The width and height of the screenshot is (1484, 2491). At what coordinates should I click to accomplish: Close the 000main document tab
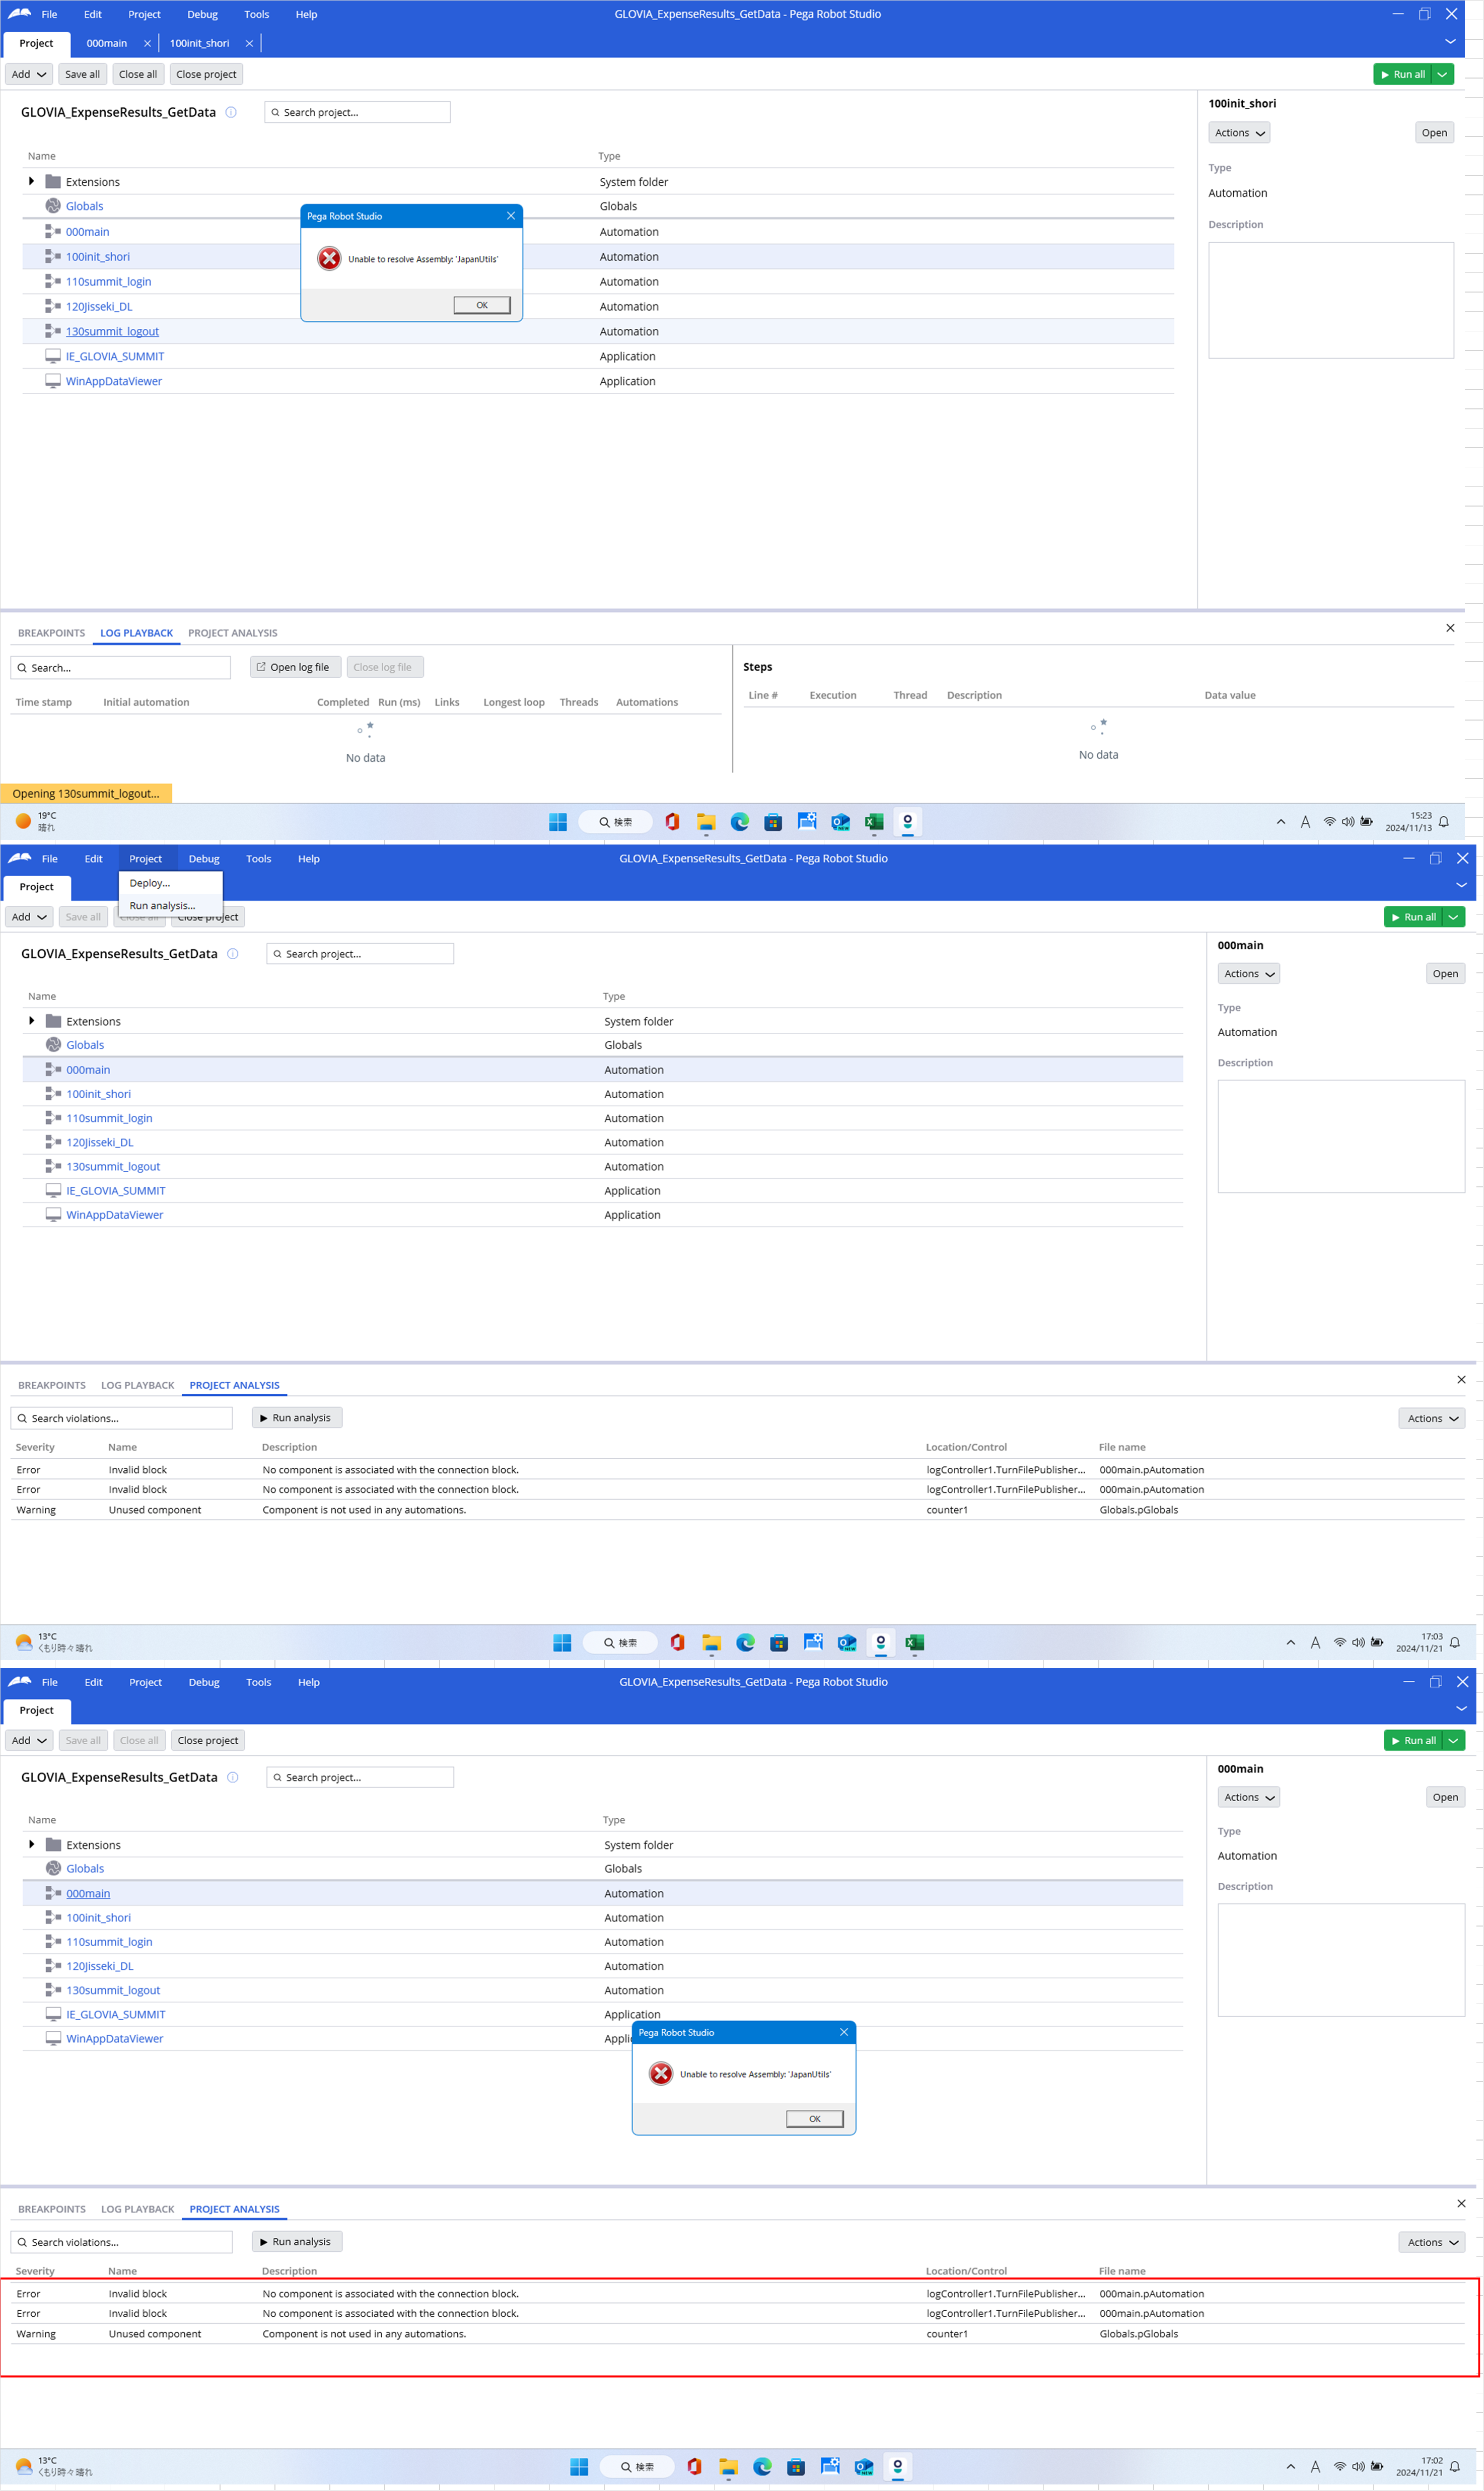coord(148,43)
